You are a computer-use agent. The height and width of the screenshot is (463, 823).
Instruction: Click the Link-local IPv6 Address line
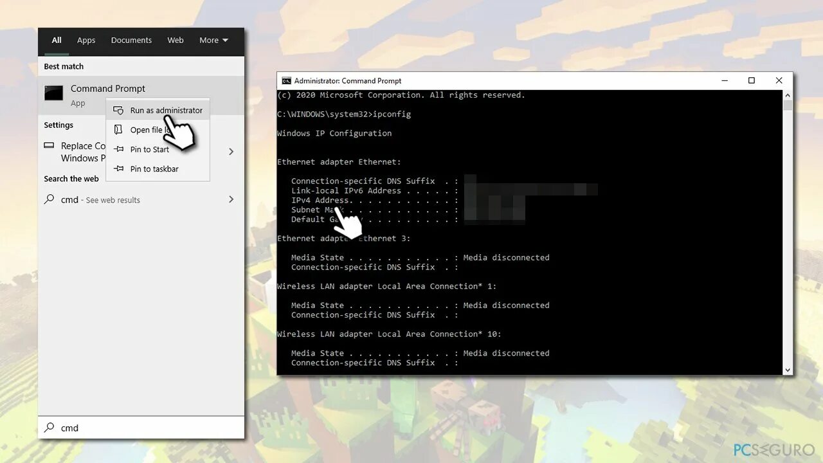(x=375, y=191)
